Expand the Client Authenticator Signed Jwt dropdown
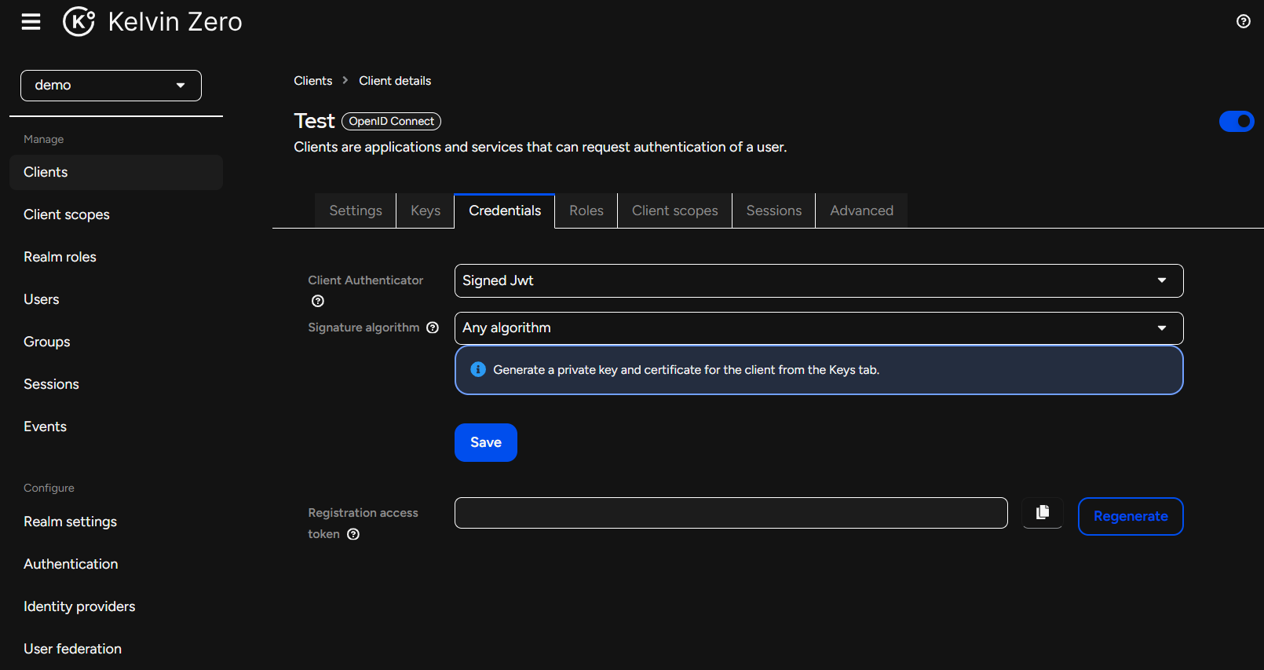Image resolution: width=1264 pixels, height=670 pixels. 818,280
